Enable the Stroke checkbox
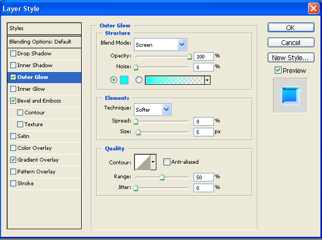Screen dimensions: 322x240 coord(13,184)
